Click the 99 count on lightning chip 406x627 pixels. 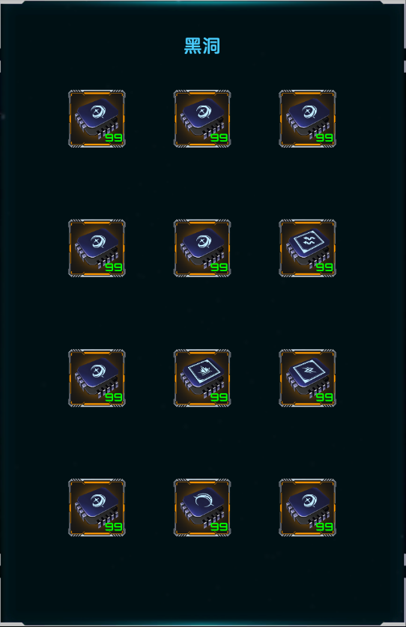(324, 397)
